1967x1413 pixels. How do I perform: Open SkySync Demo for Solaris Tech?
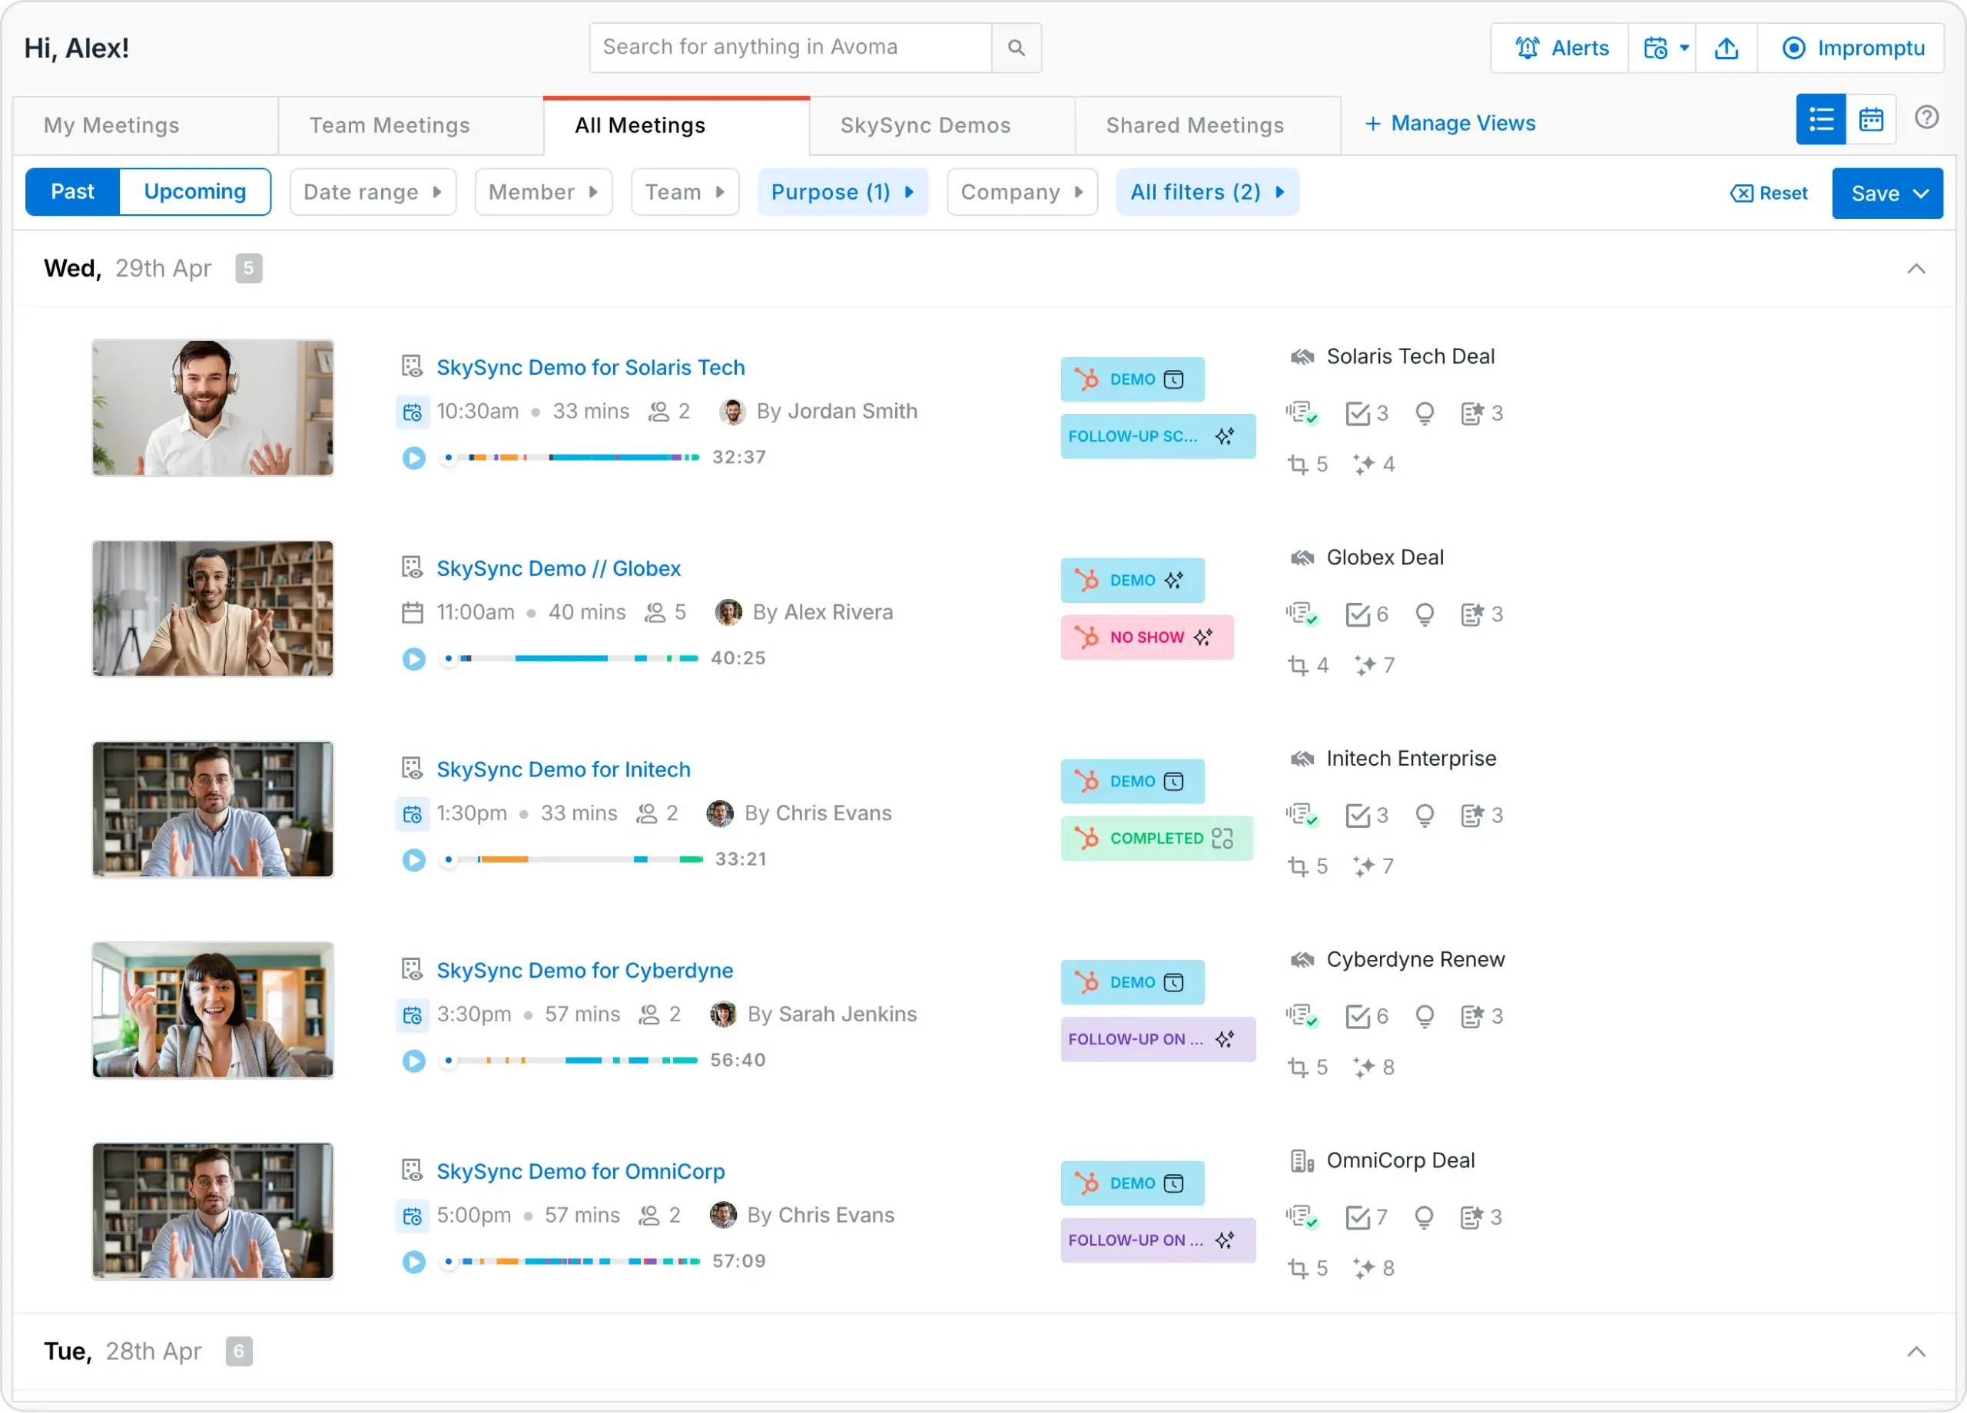(591, 368)
